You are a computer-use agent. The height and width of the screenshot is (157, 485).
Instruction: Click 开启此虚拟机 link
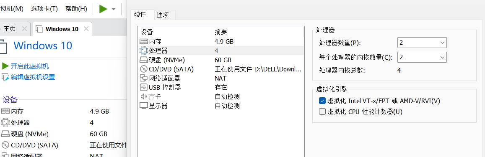coord(30,66)
